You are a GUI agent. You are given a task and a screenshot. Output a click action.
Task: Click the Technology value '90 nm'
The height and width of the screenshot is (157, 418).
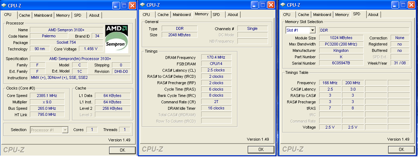point(39,49)
